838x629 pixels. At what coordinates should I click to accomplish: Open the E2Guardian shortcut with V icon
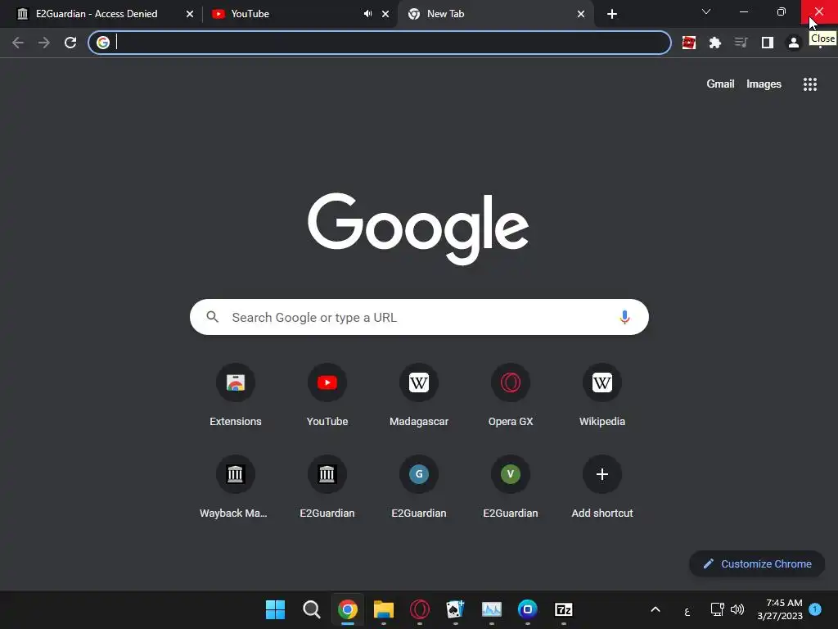tap(511, 487)
